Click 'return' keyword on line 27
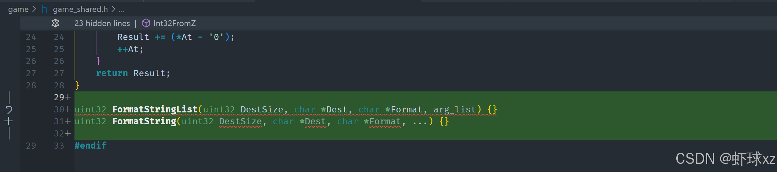This screenshot has height=172, width=777. (x=112, y=73)
